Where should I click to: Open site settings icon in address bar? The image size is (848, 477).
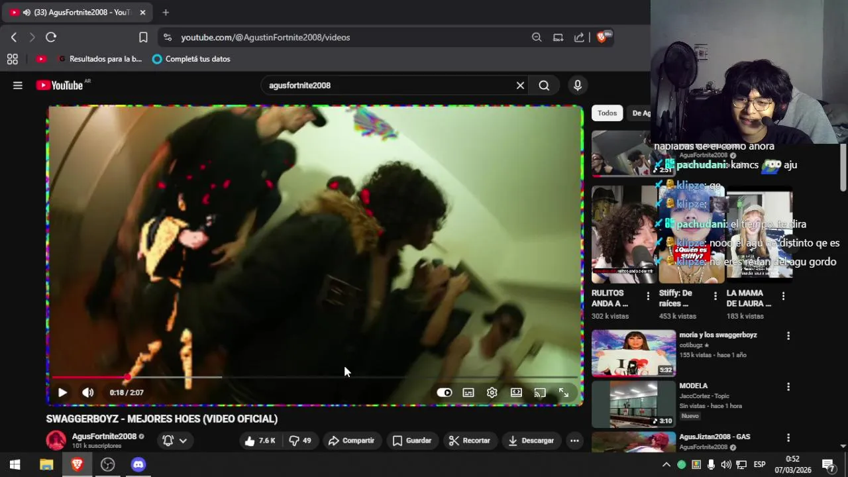[168, 38]
